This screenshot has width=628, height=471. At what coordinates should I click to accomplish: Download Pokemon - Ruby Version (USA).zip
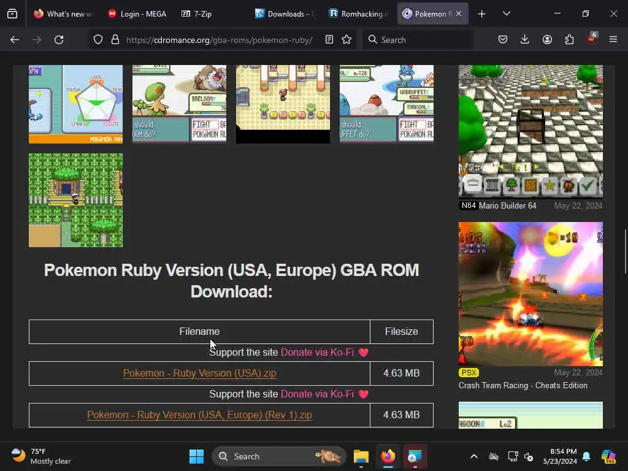pyautogui.click(x=199, y=373)
